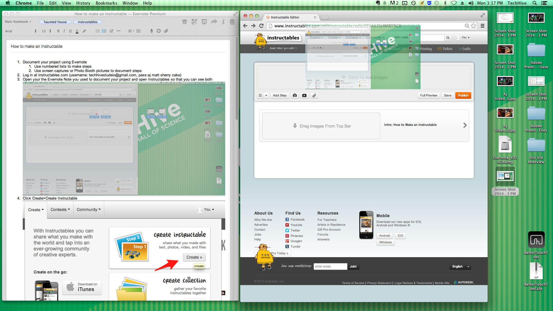Go forward in the Chrome window
553x311 pixels.
coord(253,26)
